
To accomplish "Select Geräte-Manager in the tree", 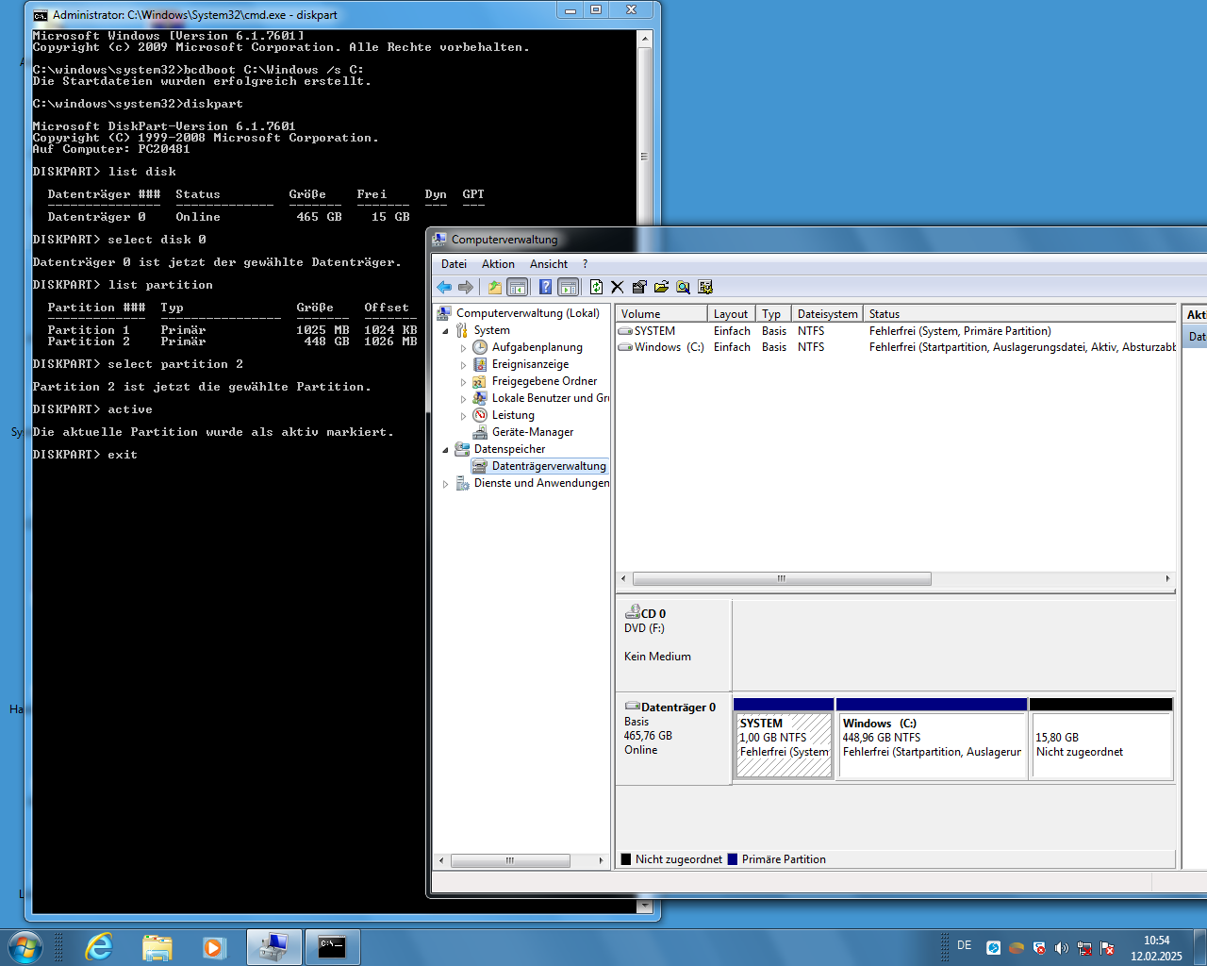I will point(532,432).
